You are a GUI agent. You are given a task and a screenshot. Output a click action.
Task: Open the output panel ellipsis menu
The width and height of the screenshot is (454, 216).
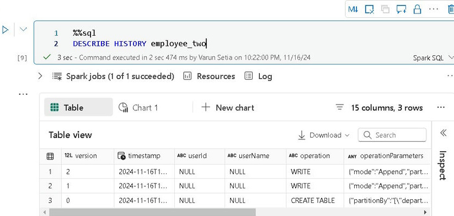pos(440,108)
